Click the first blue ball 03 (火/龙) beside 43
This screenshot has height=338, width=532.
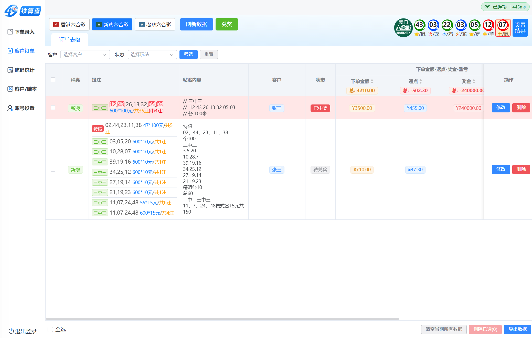tap(433, 25)
